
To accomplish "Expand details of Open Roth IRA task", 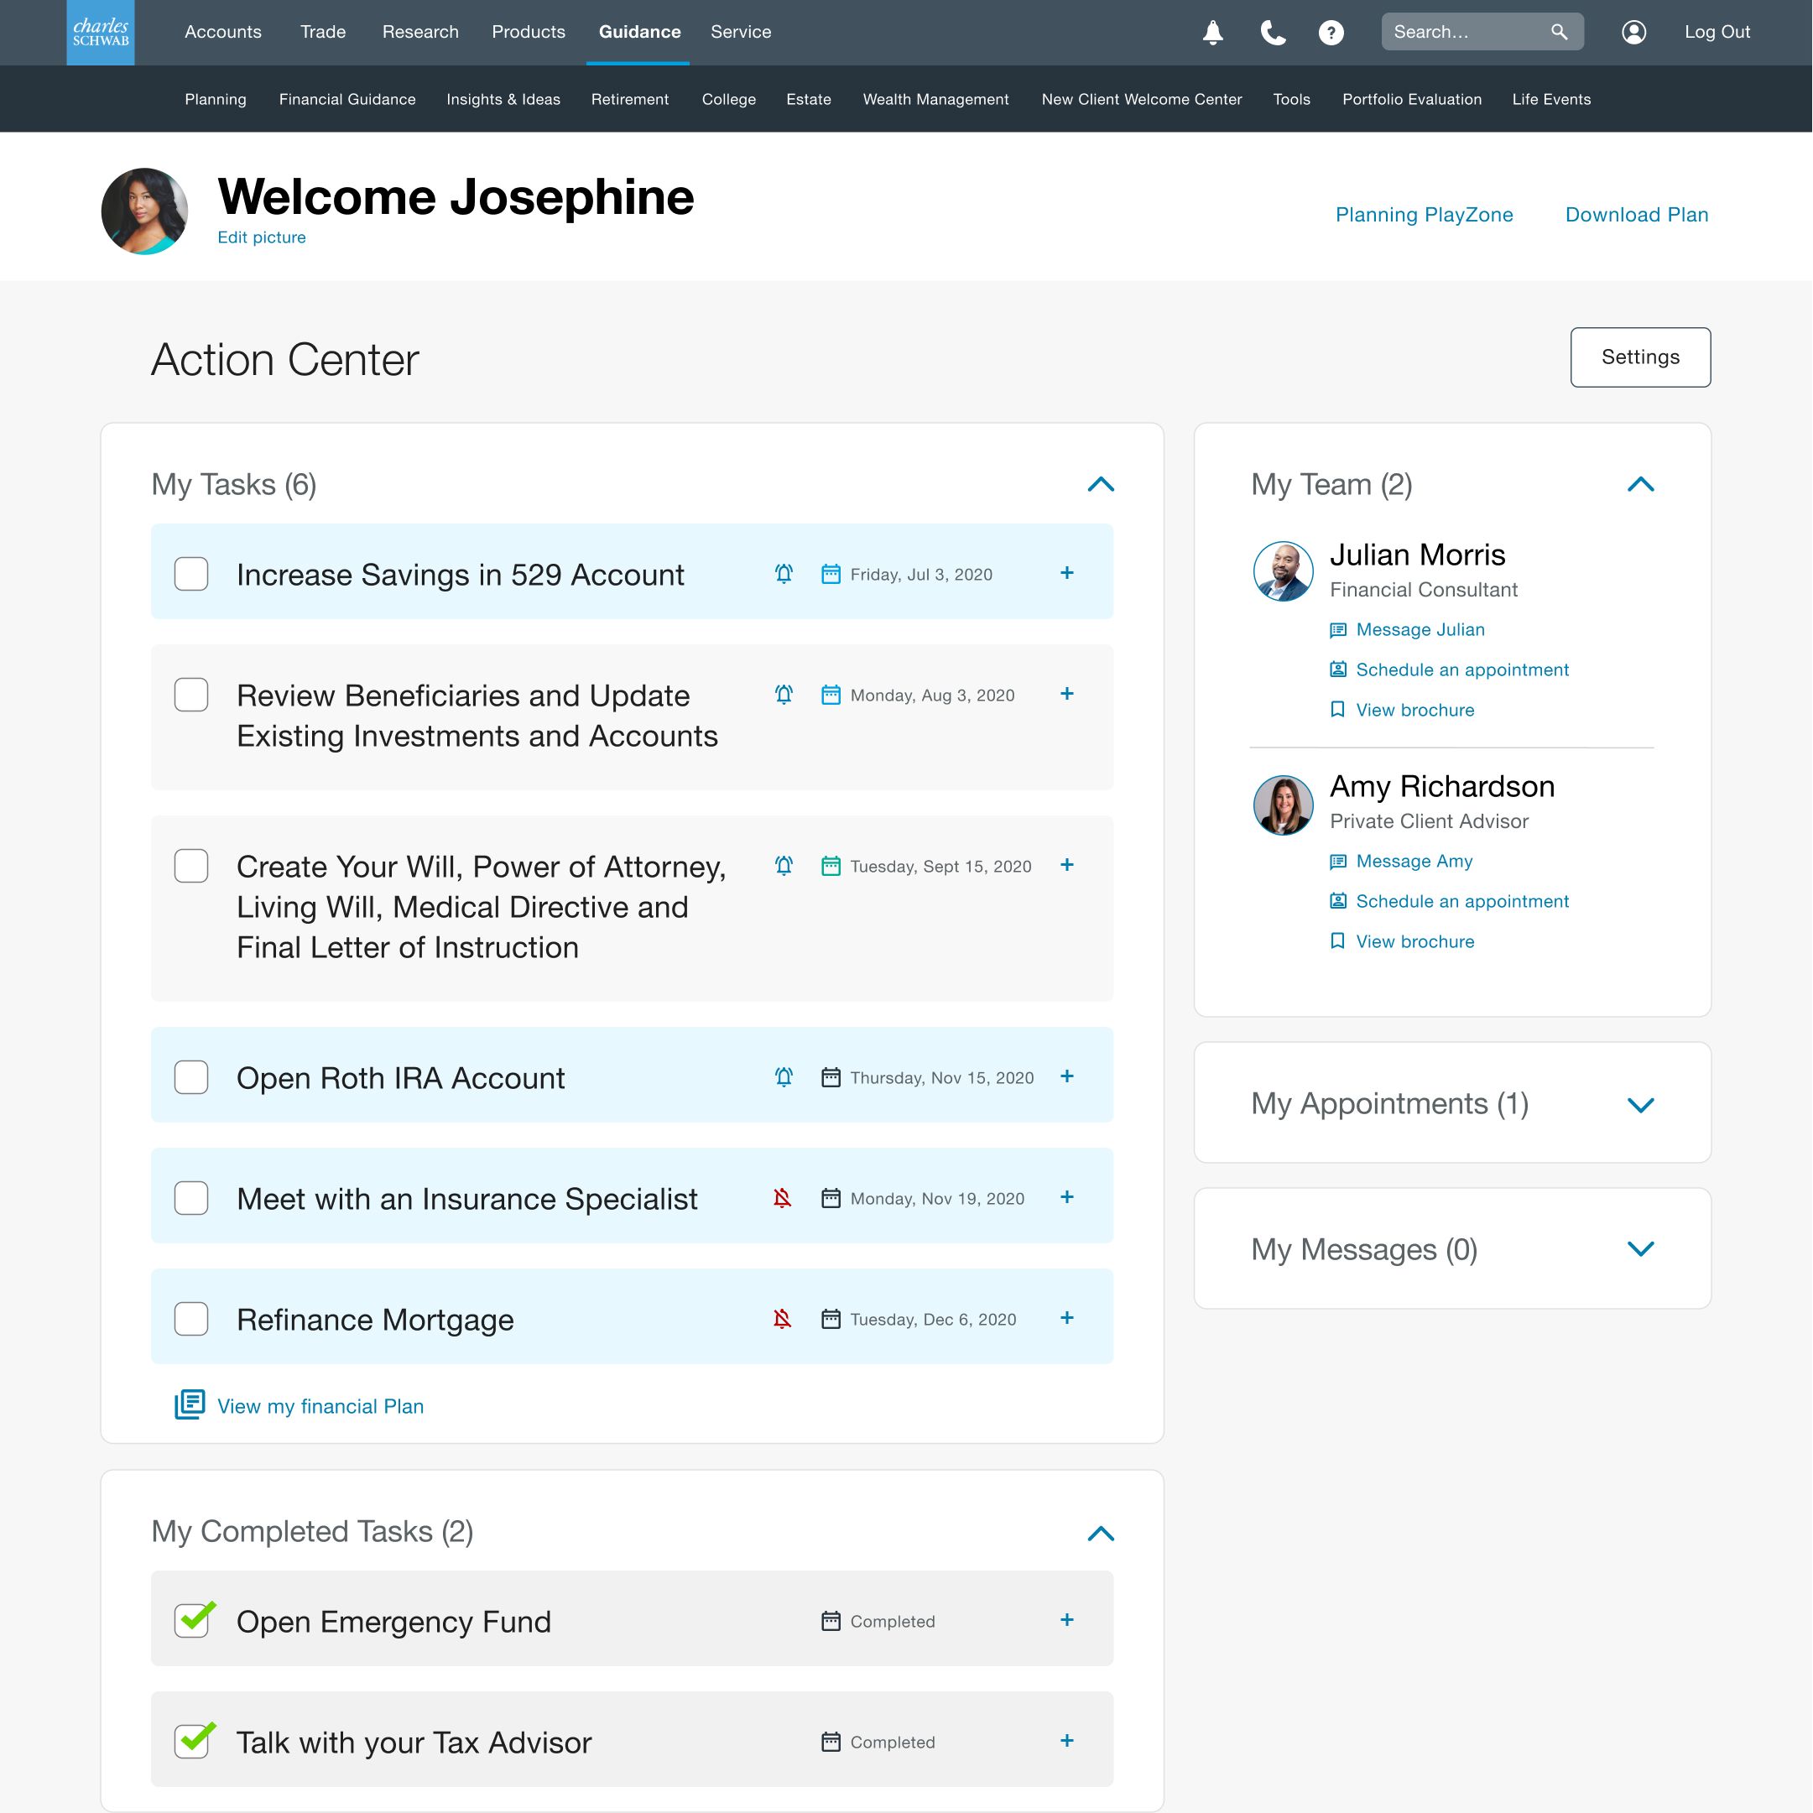I will (x=1067, y=1076).
